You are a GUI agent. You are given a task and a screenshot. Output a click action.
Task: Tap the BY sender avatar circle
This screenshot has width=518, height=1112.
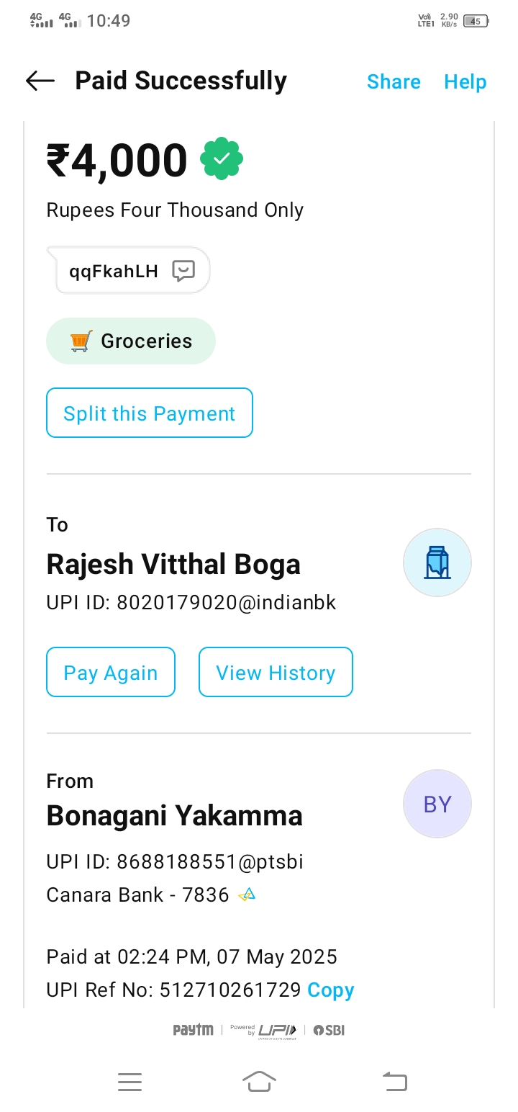[x=437, y=804]
